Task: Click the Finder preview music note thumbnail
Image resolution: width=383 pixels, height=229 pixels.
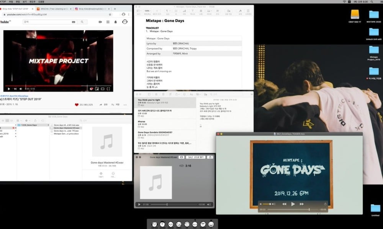Action: pos(107,142)
